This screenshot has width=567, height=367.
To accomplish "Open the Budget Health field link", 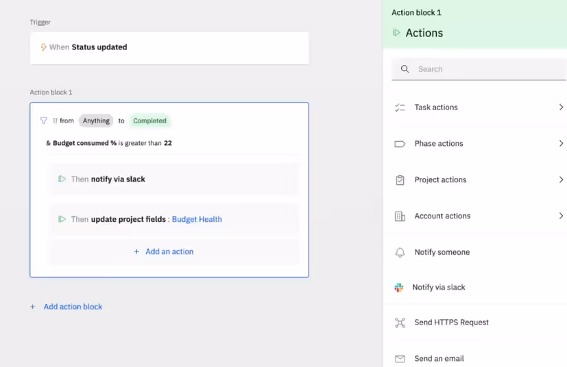I will (x=197, y=219).
